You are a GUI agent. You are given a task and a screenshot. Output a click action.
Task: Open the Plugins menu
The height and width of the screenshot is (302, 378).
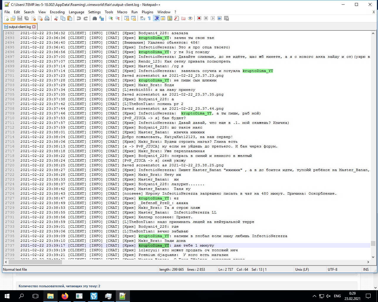[147, 12]
